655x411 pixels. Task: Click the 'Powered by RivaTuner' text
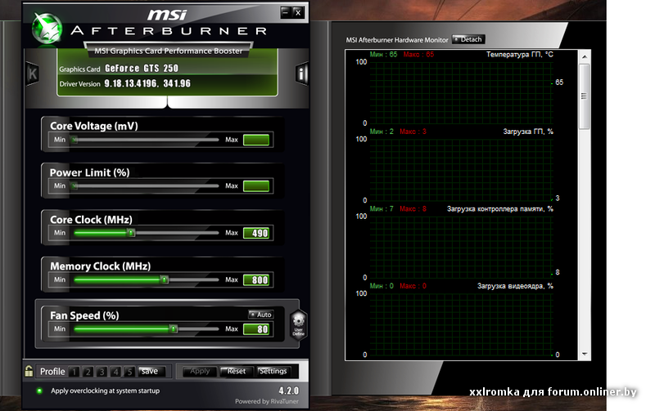tap(267, 401)
